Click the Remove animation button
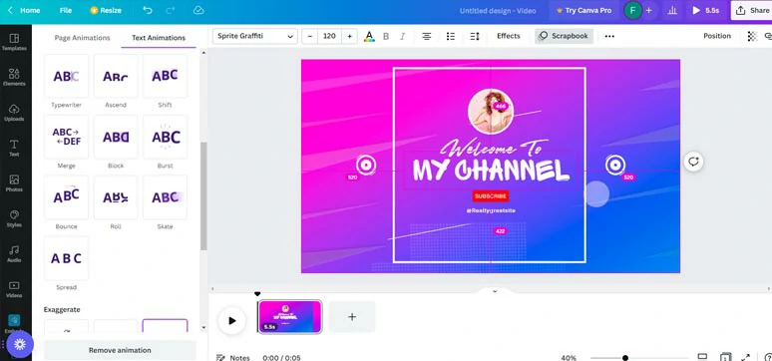Screen dimensions: 772x361 click(x=120, y=350)
